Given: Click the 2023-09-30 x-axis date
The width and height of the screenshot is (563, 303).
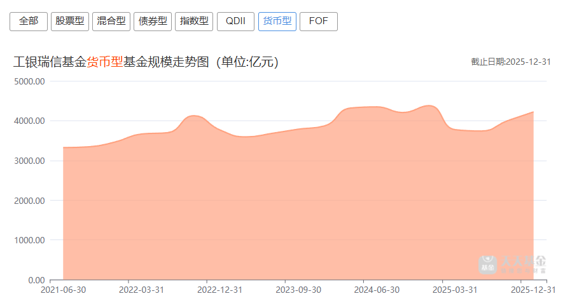Looking at the screenshot, I should [298, 290].
